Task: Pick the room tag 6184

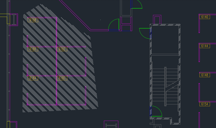Action: [x=33, y=78]
